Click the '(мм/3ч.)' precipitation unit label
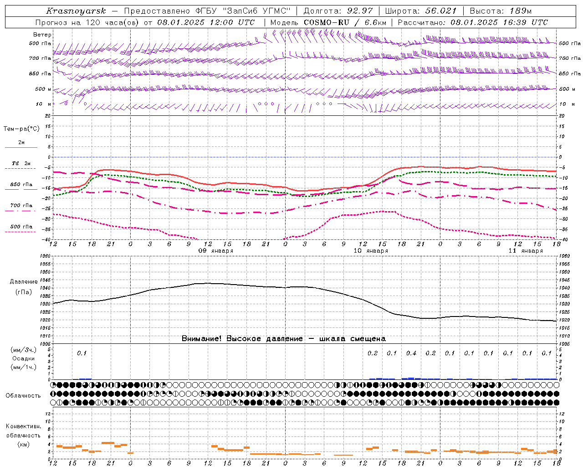This screenshot has height=467, width=583. pos(24,350)
